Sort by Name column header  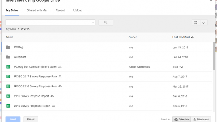click(10, 37)
